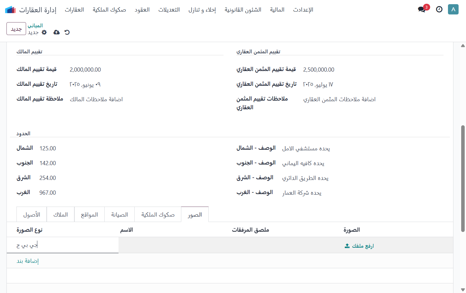Open the الشئون القانونية menu
The image size is (466, 293).
tap(243, 10)
